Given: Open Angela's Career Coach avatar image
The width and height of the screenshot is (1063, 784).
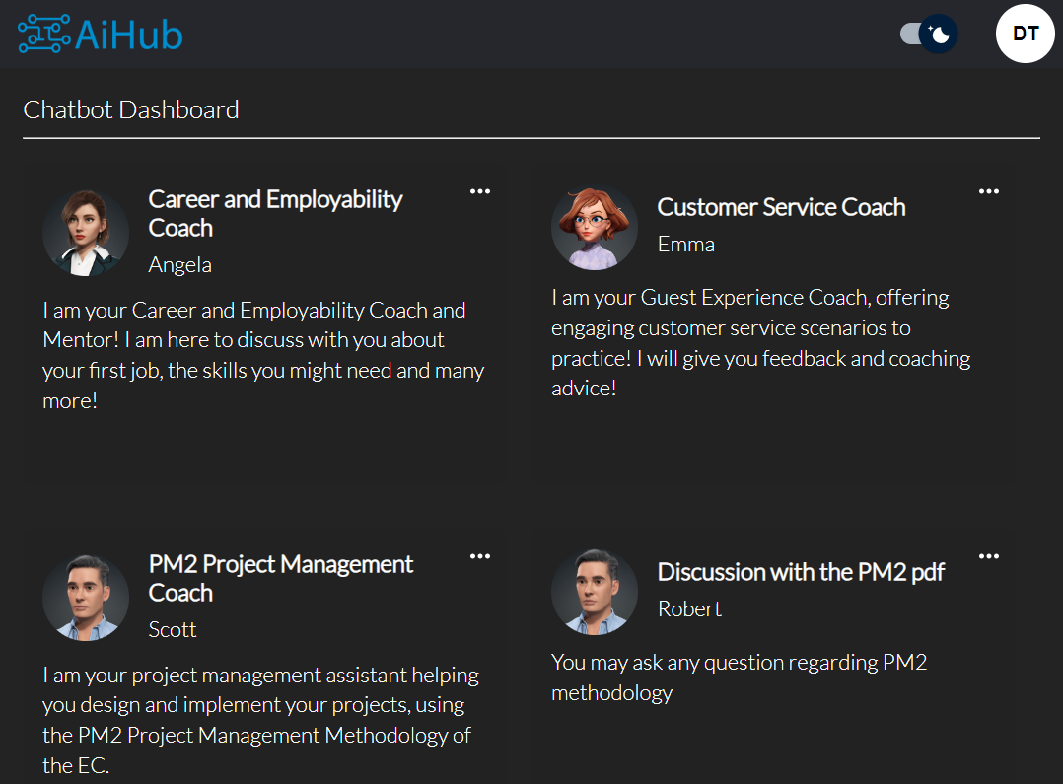Looking at the screenshot, I should 86,232.
